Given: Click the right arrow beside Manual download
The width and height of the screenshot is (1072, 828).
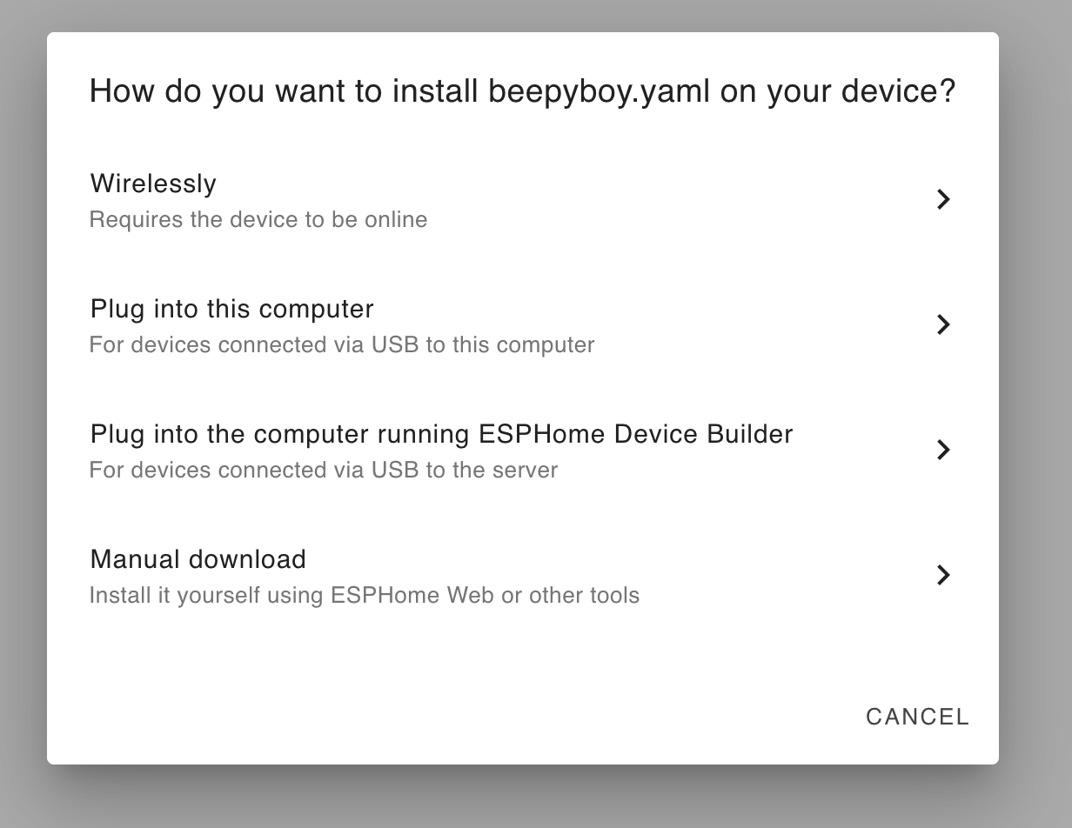Looking at the screenshot, I should click(x=943, y=575).
